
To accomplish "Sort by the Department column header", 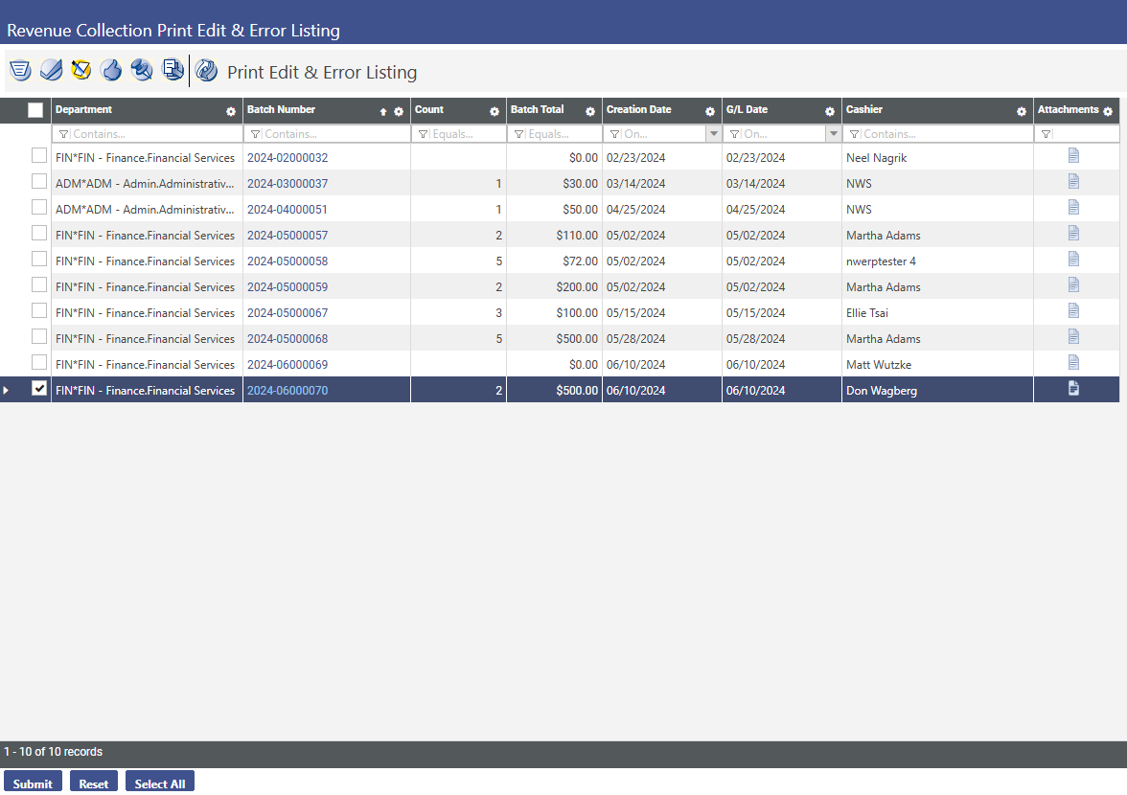I will 83,110.
